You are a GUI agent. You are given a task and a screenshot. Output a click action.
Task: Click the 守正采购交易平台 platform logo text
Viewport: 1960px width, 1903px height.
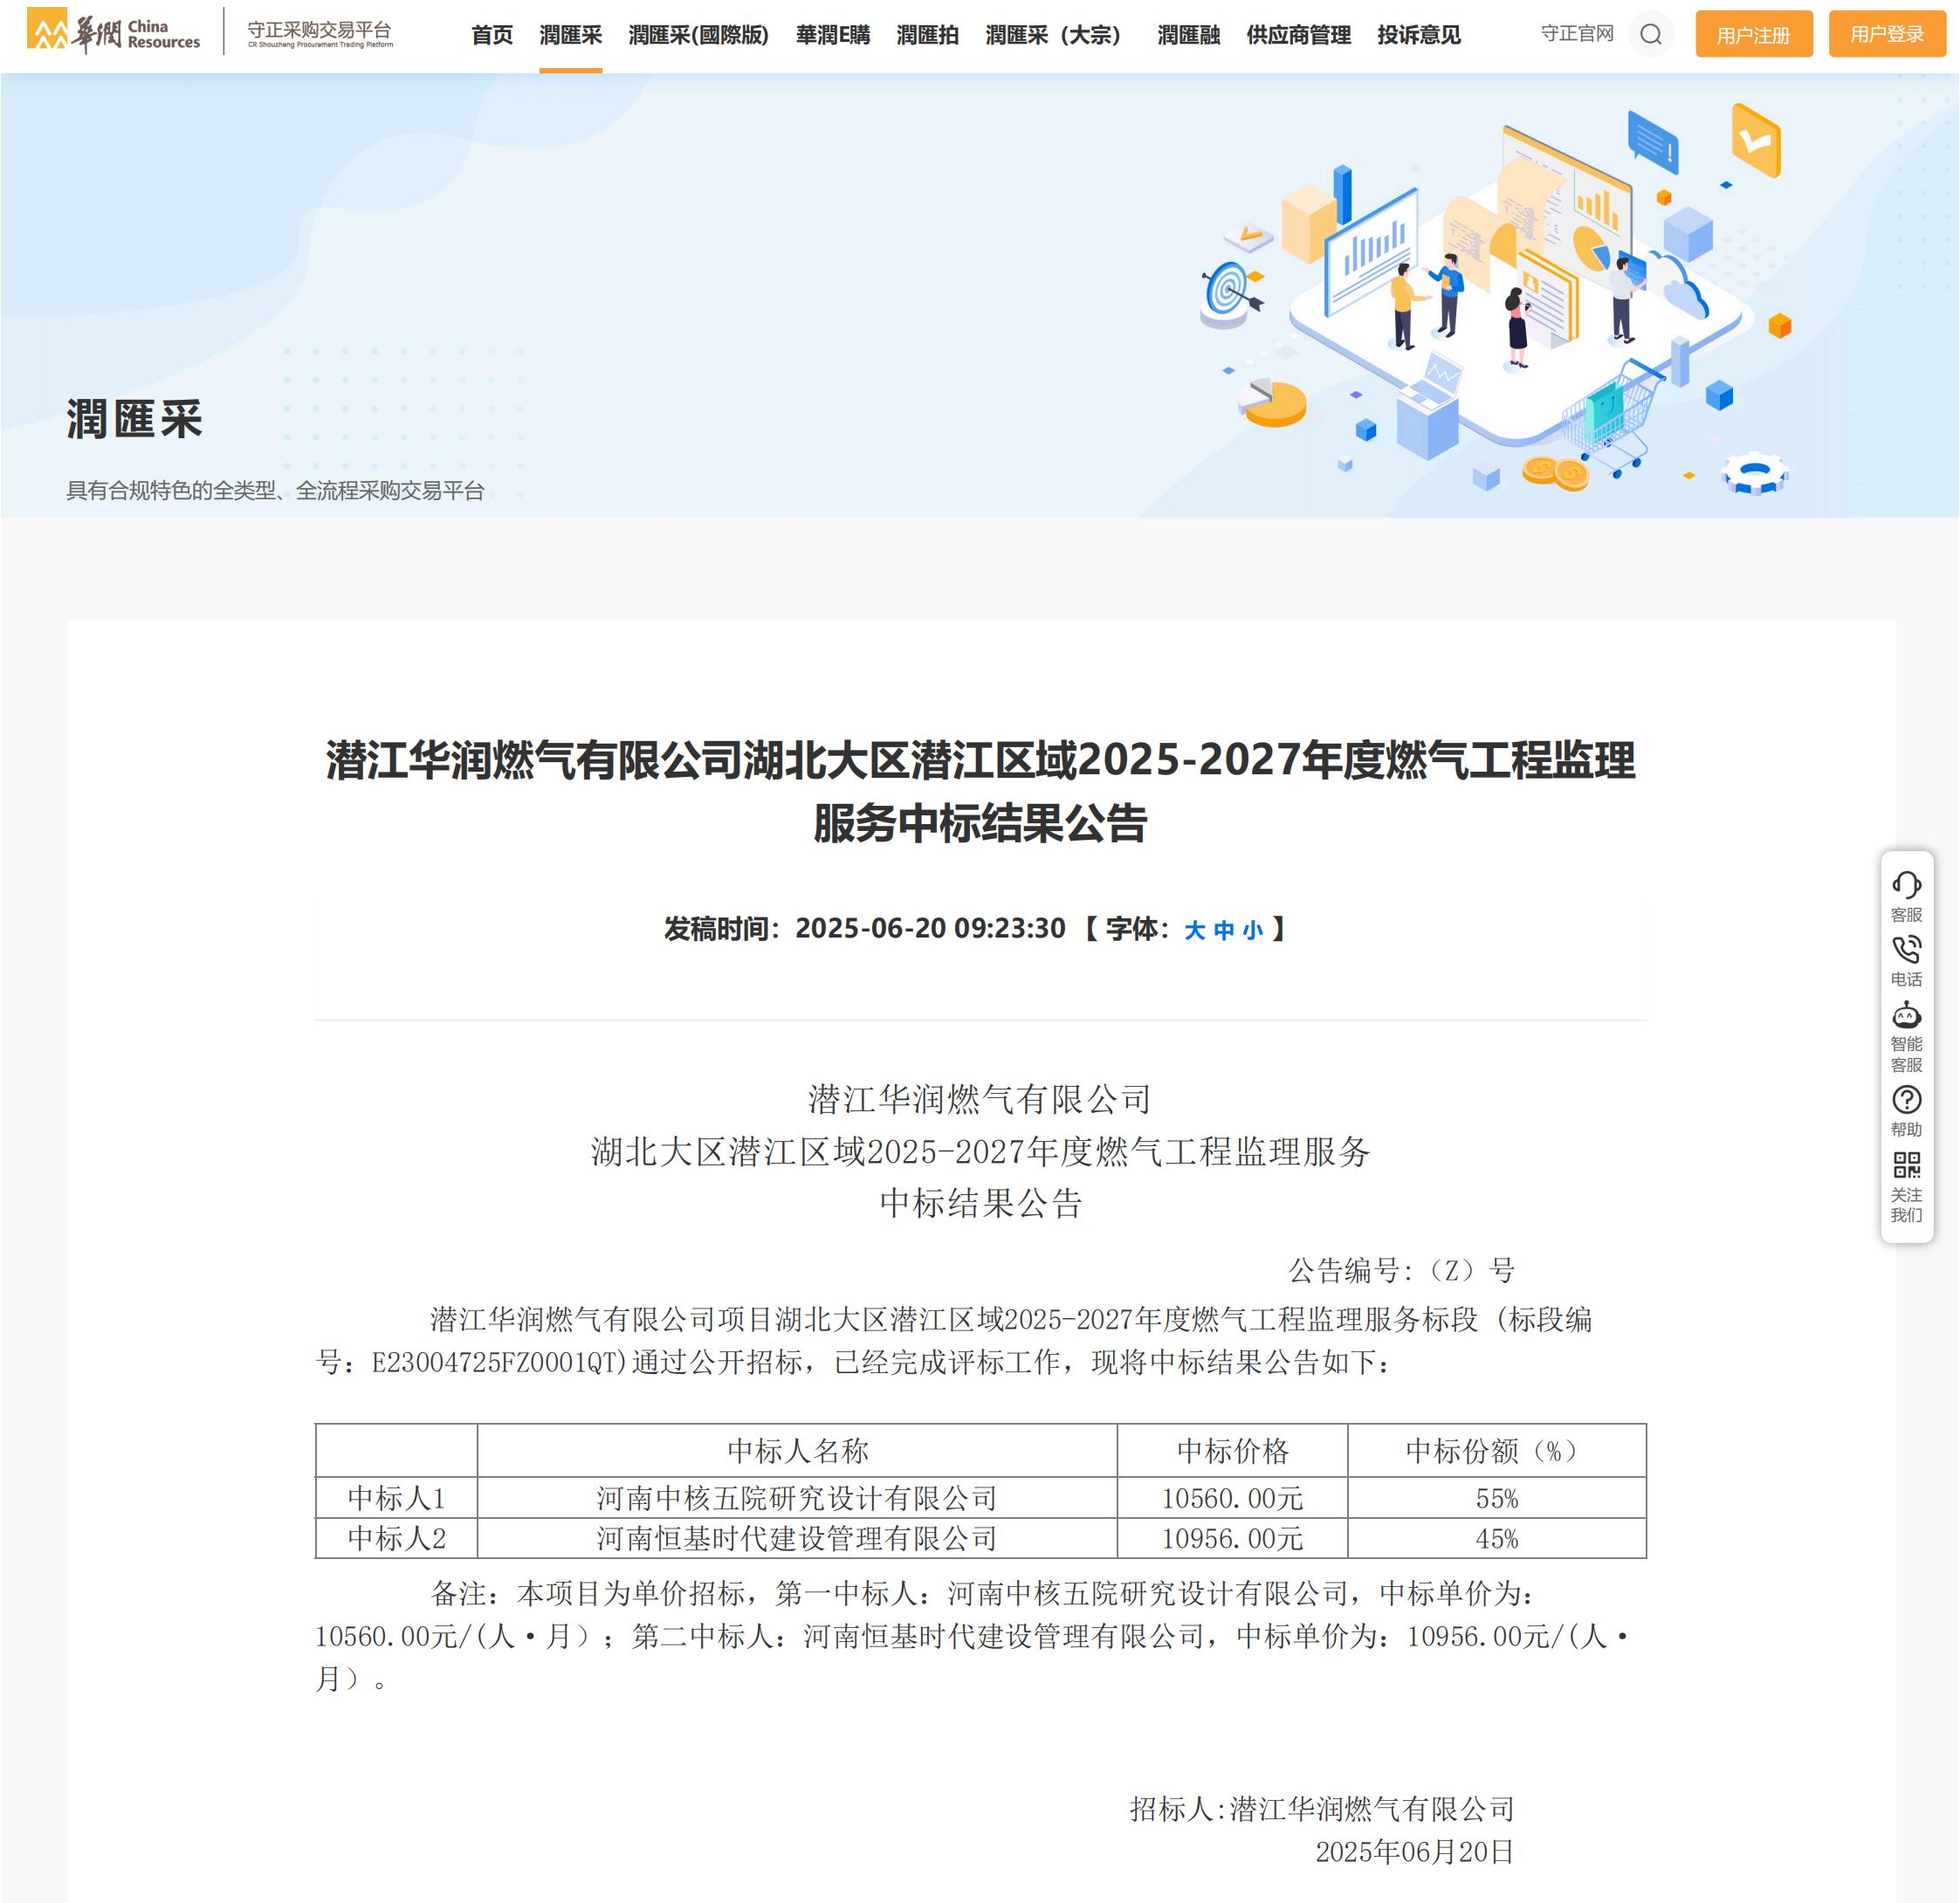point(320,33)
